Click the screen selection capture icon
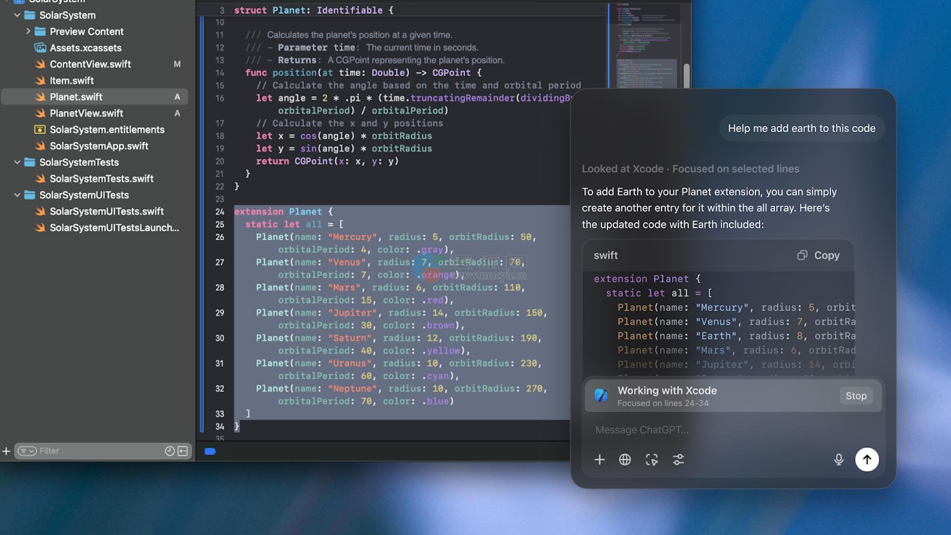The width and height of the screenshot is (951, 535). [x=652, y=460]
